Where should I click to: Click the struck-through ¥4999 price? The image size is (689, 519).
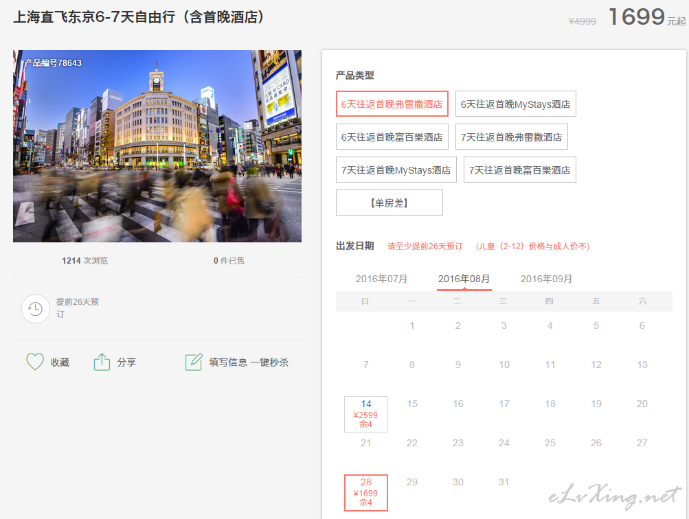pos(583,21)
